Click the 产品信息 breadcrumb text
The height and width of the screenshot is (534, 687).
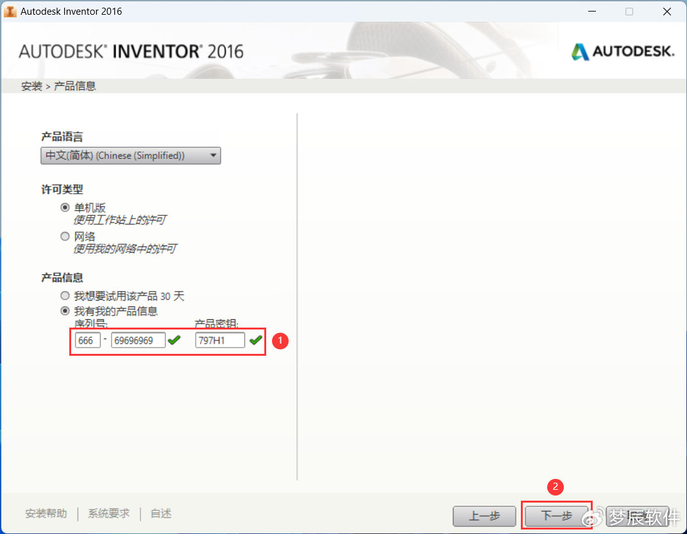point(74,87)
